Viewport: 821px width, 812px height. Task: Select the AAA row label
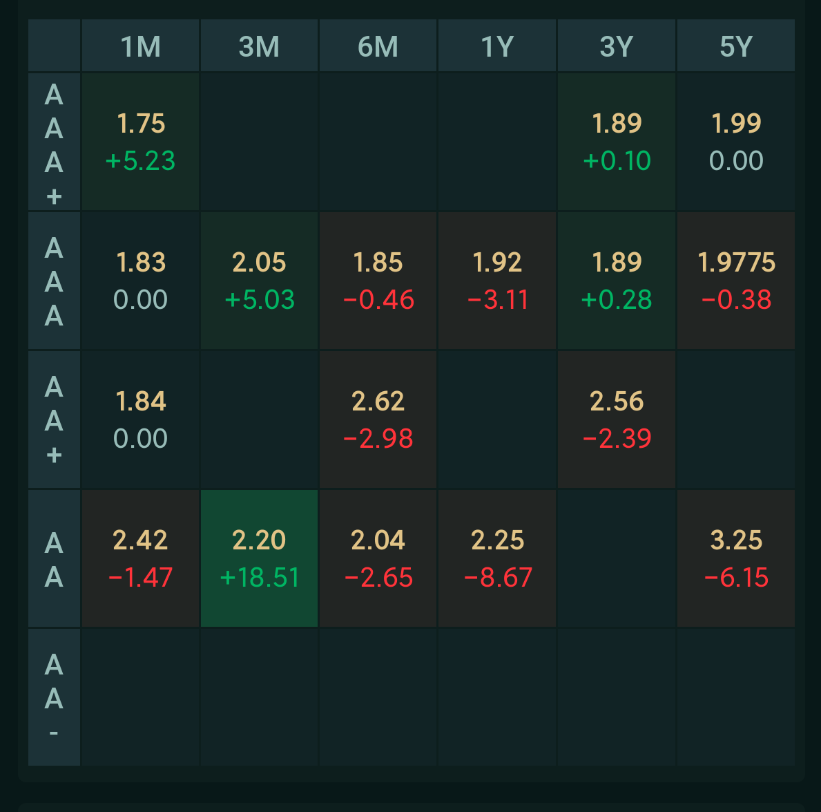54,281
